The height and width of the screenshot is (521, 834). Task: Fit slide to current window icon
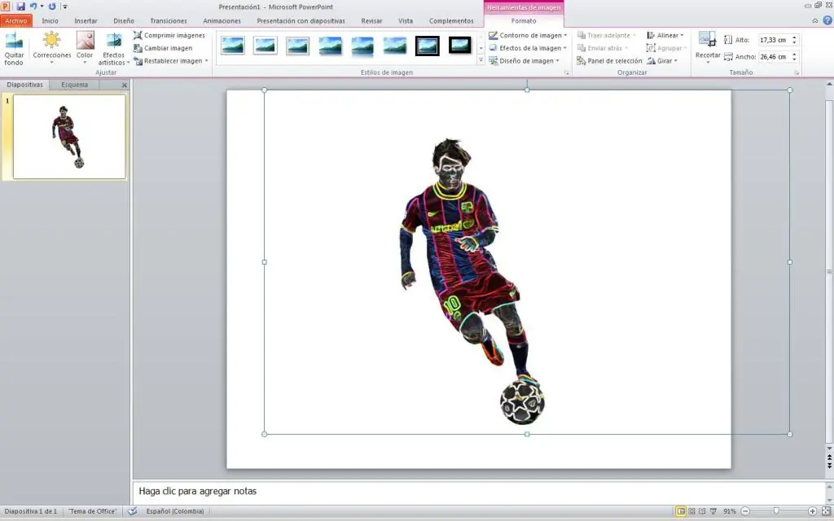click(826, 511)
